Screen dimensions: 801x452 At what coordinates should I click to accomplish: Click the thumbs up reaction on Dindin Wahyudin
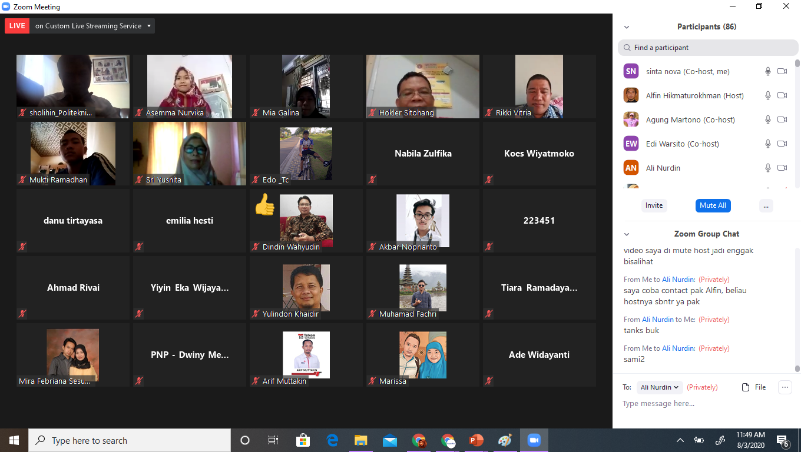click(264, 205)
